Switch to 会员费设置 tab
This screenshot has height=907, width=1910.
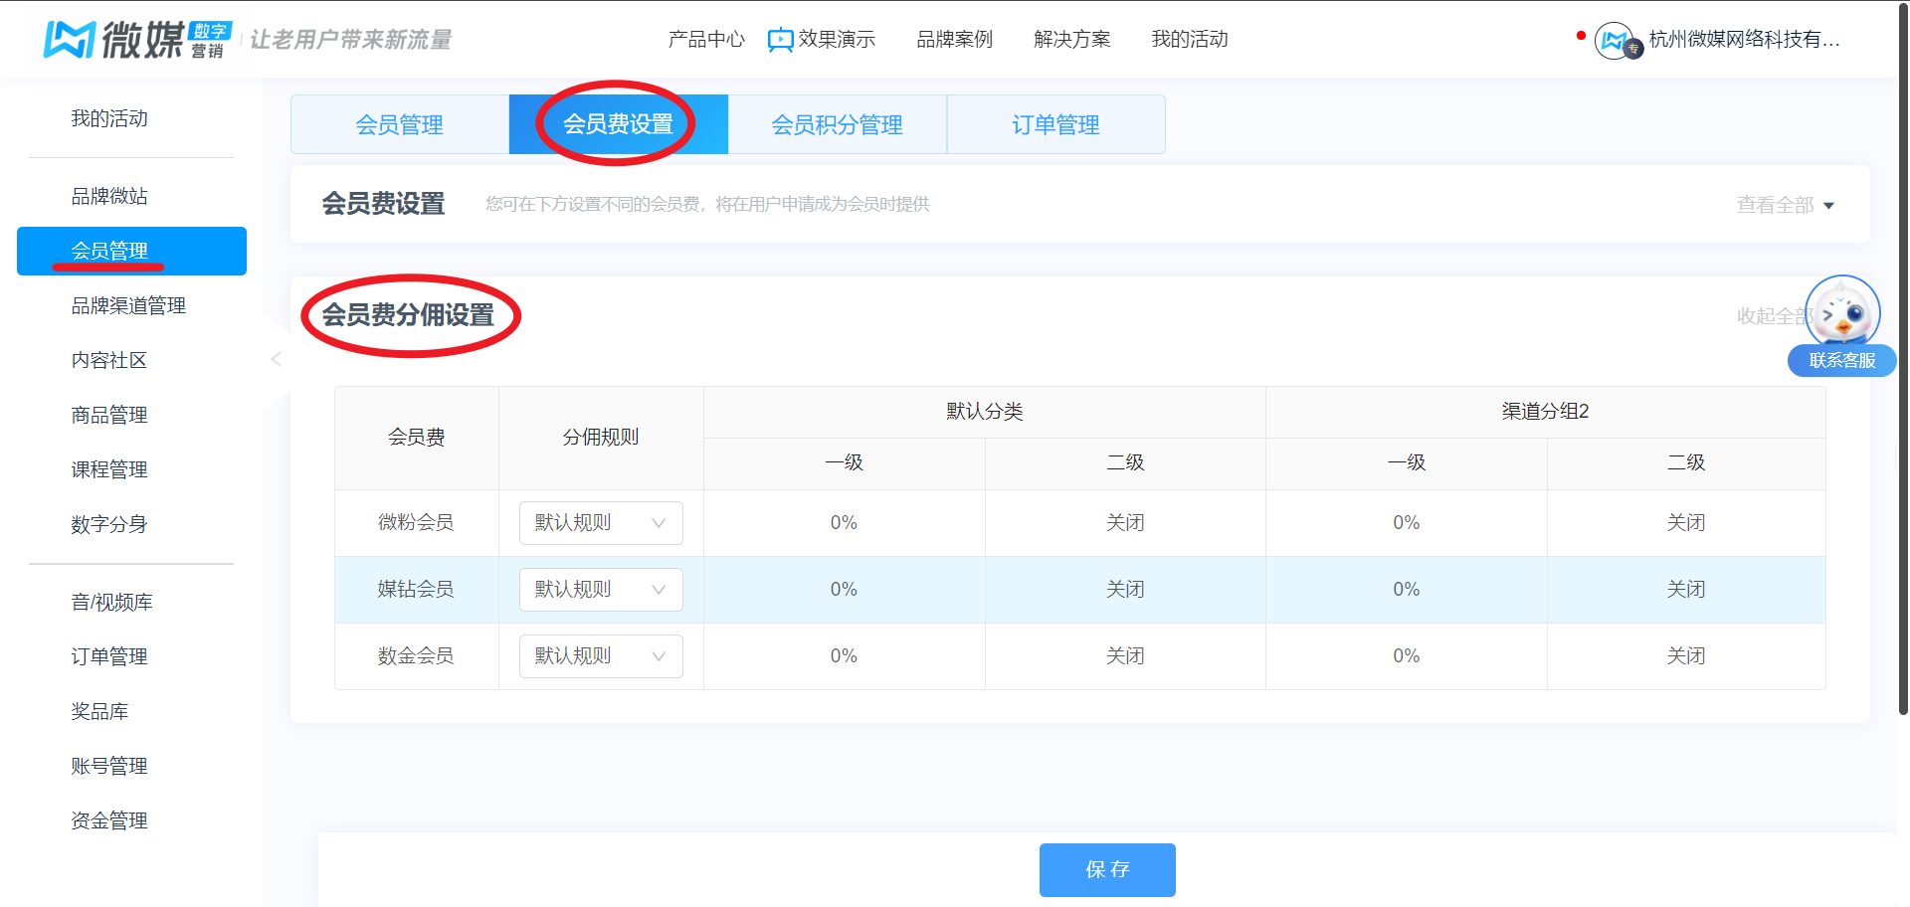(619, 124)
